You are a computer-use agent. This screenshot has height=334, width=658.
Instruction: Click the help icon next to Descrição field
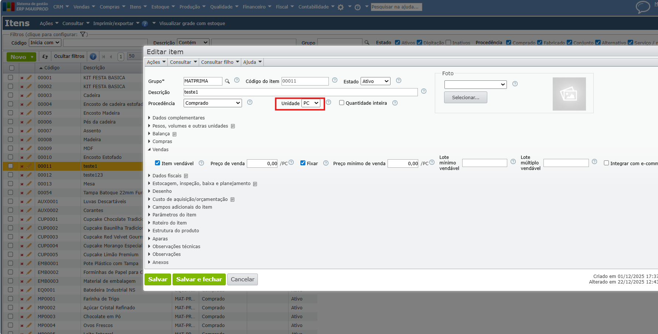[x=424, y=91]
